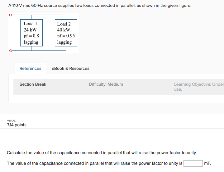
Task: Click the bottom red terminal circle
Action: point(10,50)
